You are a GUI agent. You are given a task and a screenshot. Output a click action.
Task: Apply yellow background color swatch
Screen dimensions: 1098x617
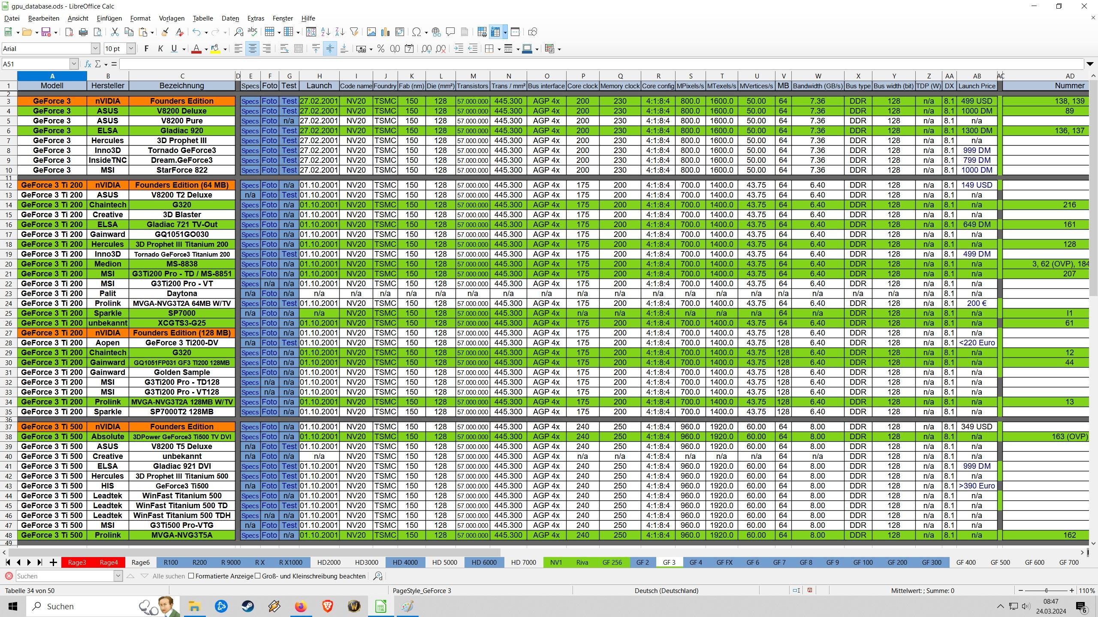click(215, 49)
